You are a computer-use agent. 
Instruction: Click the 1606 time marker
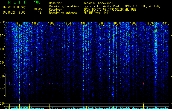(x=100, y=23)
